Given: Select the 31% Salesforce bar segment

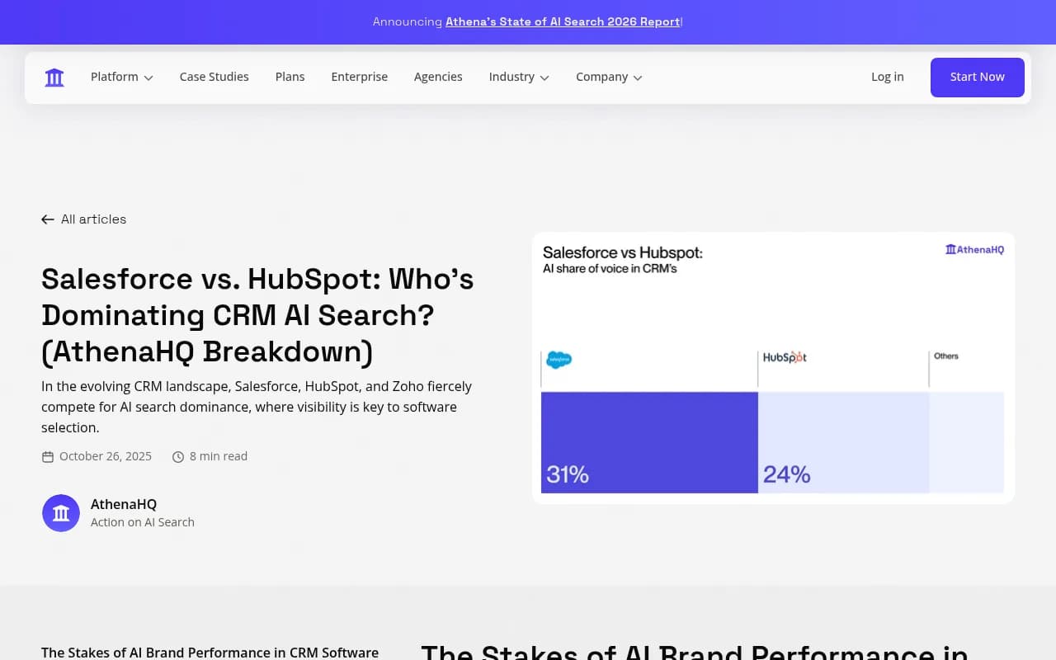Looking at the screenshot, I should click(x=649, y=442).
